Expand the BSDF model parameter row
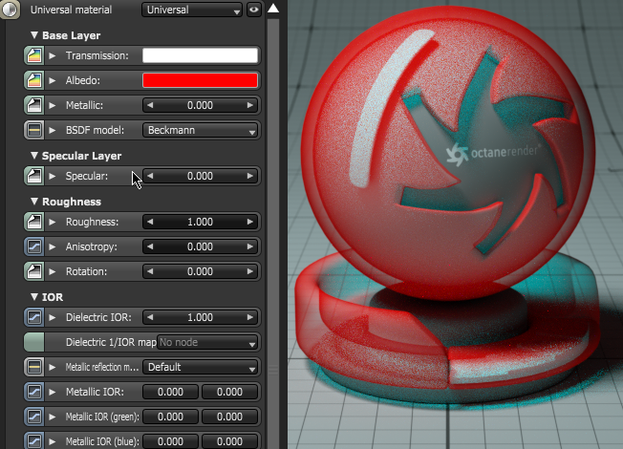This screenshot has height=449, width=623. (53, 130)
